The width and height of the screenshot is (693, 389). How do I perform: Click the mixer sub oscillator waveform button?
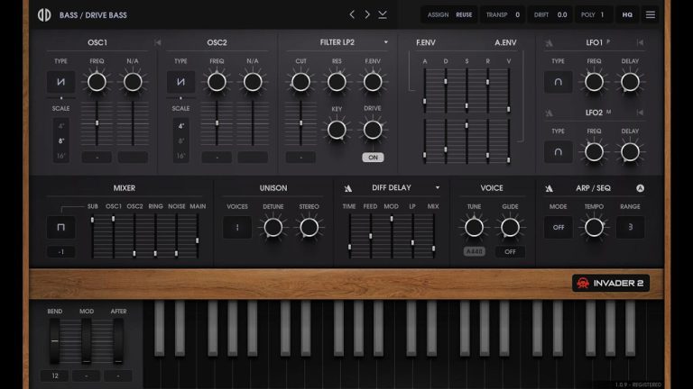pos(60,227)
